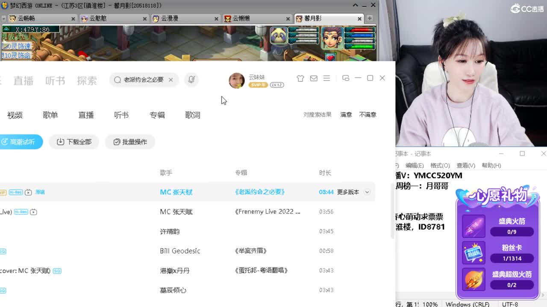Open the tab list dropdown left of 云畅畅

(3, 19)
